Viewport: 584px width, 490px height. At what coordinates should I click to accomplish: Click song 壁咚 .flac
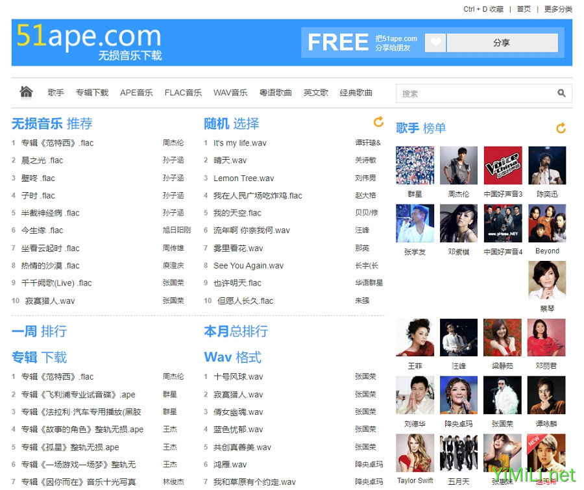tap(38, 178)
